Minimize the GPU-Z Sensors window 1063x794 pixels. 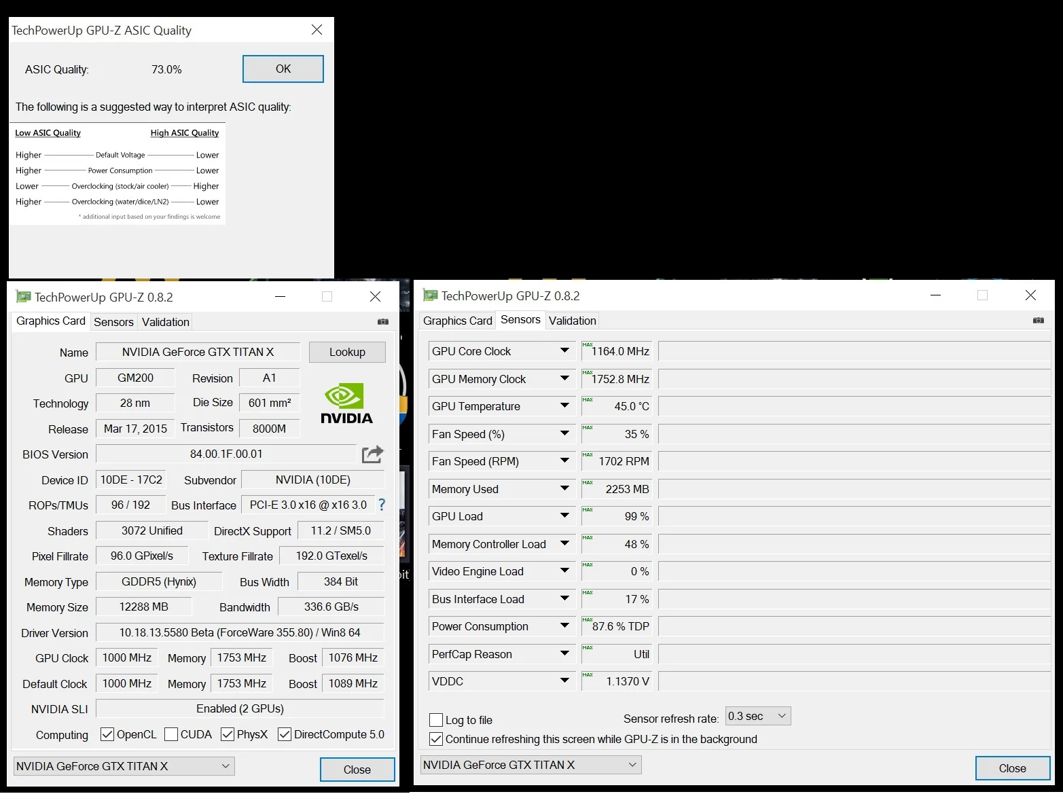pos(935,295)
